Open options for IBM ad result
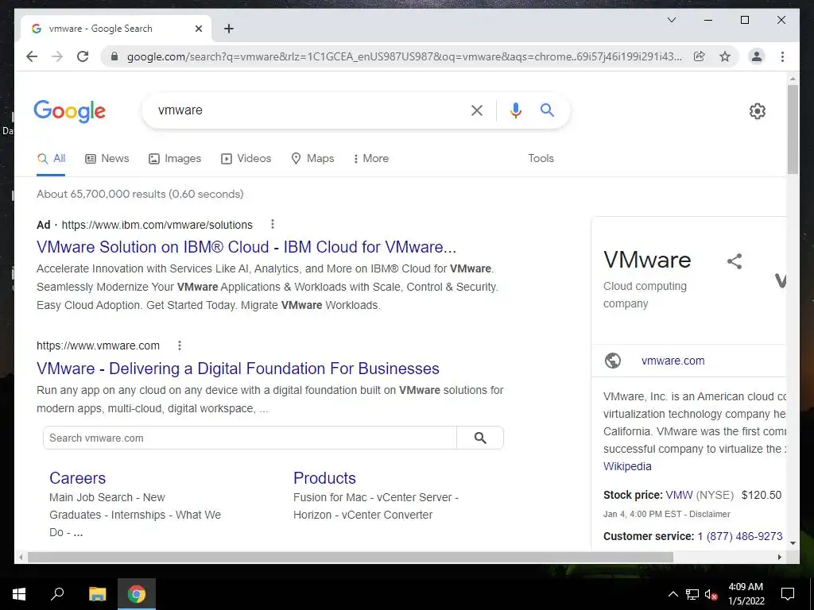Screen dimensions: 814x610 pos(273,224)
